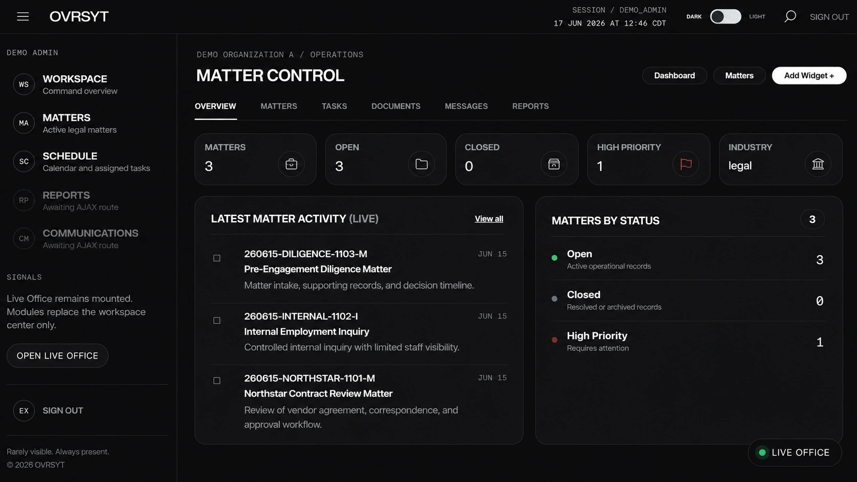Check the 260615-NORTHSTAR-1101-M checkbox
The image size is (857, 482).
217,381
